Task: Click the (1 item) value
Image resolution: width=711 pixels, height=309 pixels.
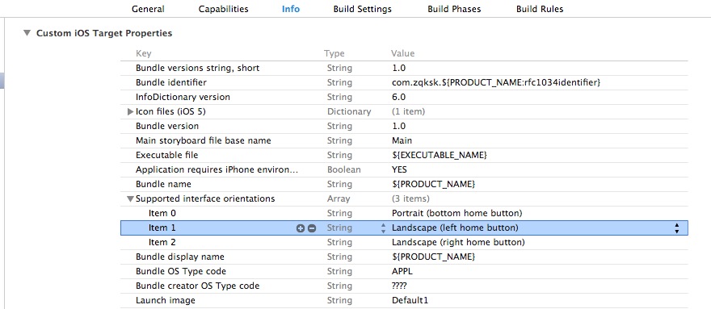Action: pos(408,111)
